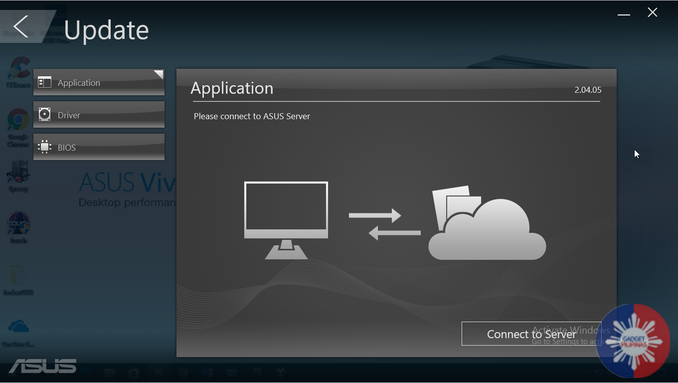Click the Application panel heading
The height and width of the screenshot is (383, 678).
[x=232, y=88]
